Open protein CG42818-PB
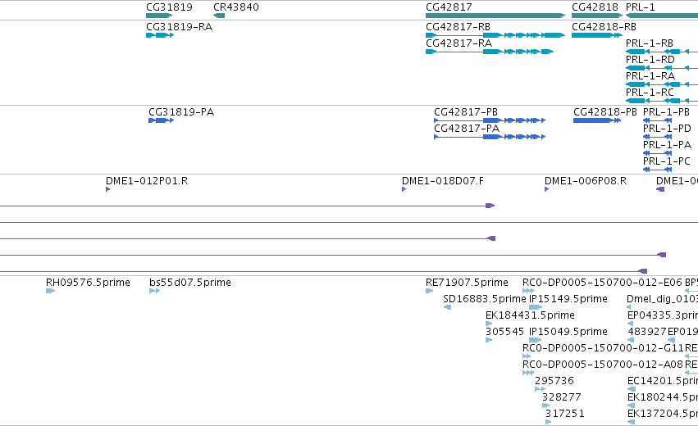This screenshot has height=426, width=698. [605, 112]
